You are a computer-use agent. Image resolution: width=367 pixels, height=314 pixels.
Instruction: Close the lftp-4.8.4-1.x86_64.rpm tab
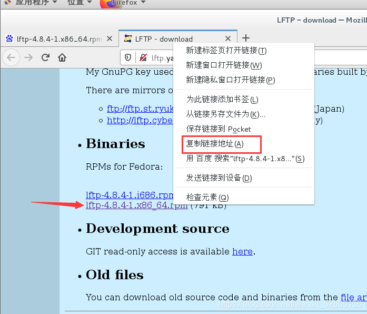coord(110,38)
